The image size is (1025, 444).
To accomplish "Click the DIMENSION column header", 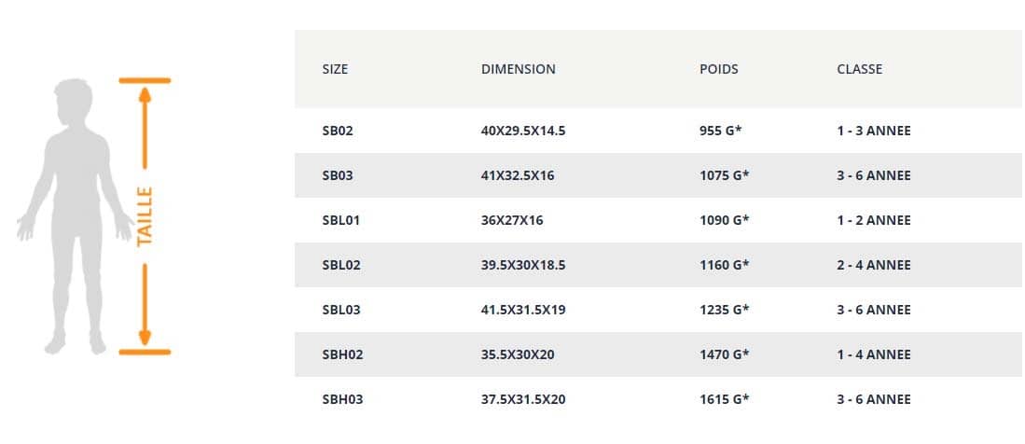I will click(x=518, y=69).
